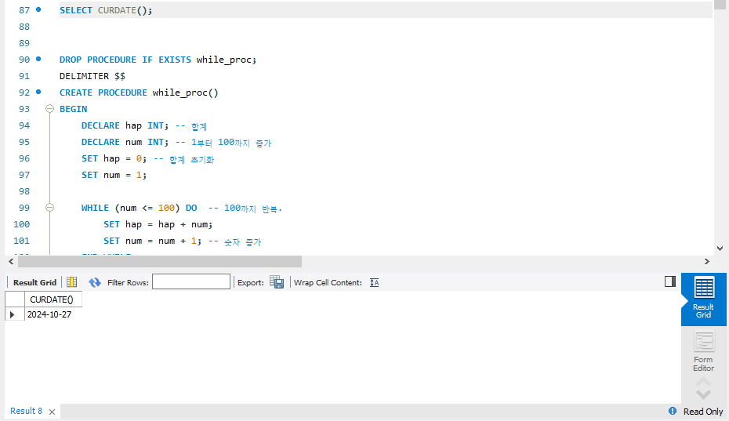Click the info icon beside Read Only
This screenshot has height=421, width=729.
[673, 412]
